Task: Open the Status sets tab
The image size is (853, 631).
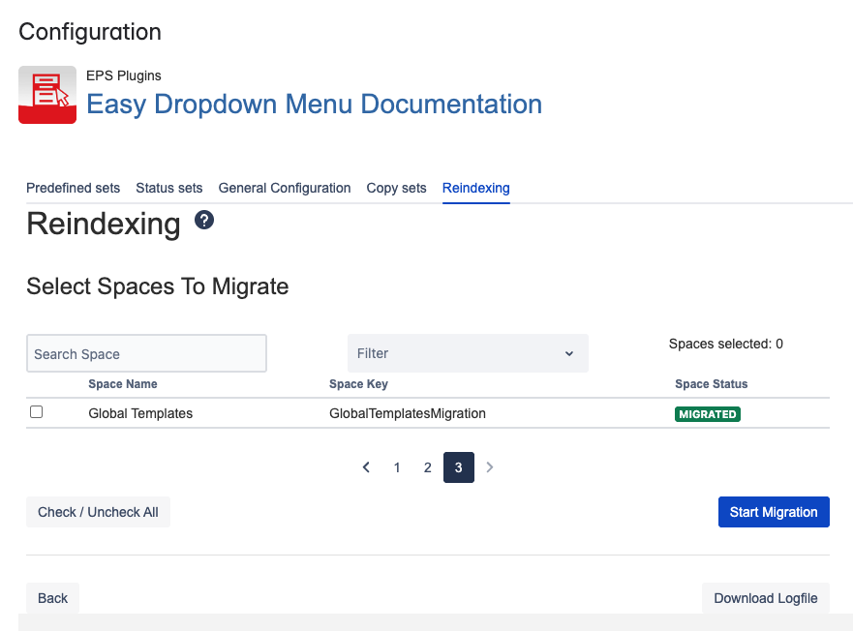Action: (169, 188)
